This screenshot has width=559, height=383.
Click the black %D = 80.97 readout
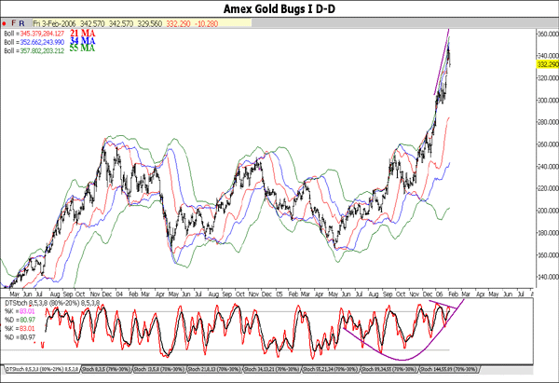coord(20,337)
